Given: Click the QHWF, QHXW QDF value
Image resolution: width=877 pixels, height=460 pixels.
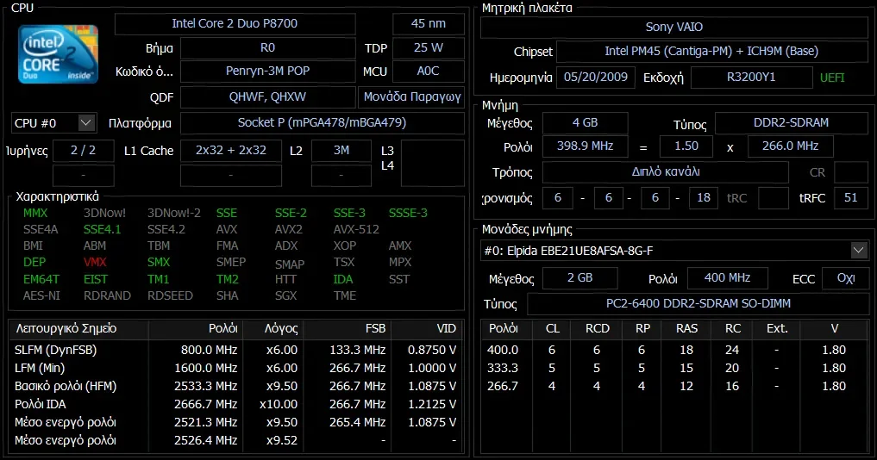Looking at the screenshot, I should pyautogui.click(x=268, y=96).
